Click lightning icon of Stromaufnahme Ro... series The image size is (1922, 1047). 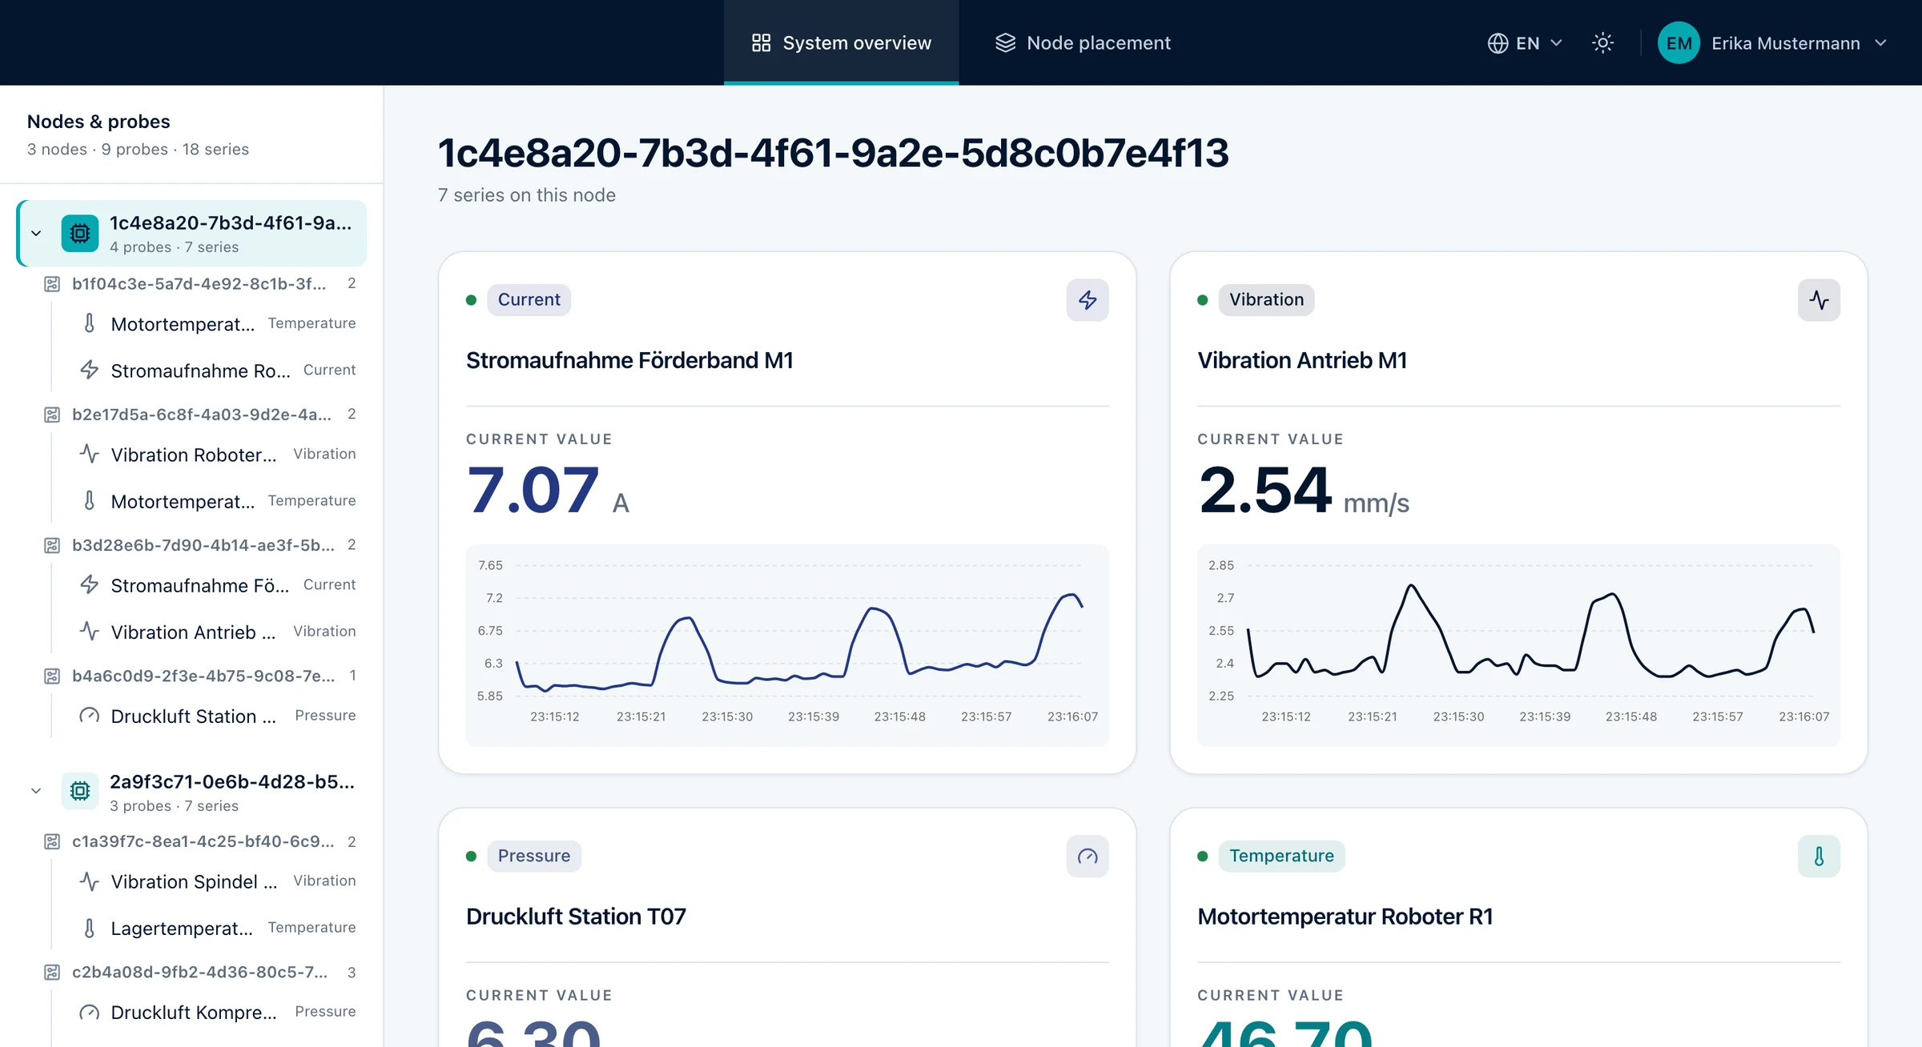point(90,370)
